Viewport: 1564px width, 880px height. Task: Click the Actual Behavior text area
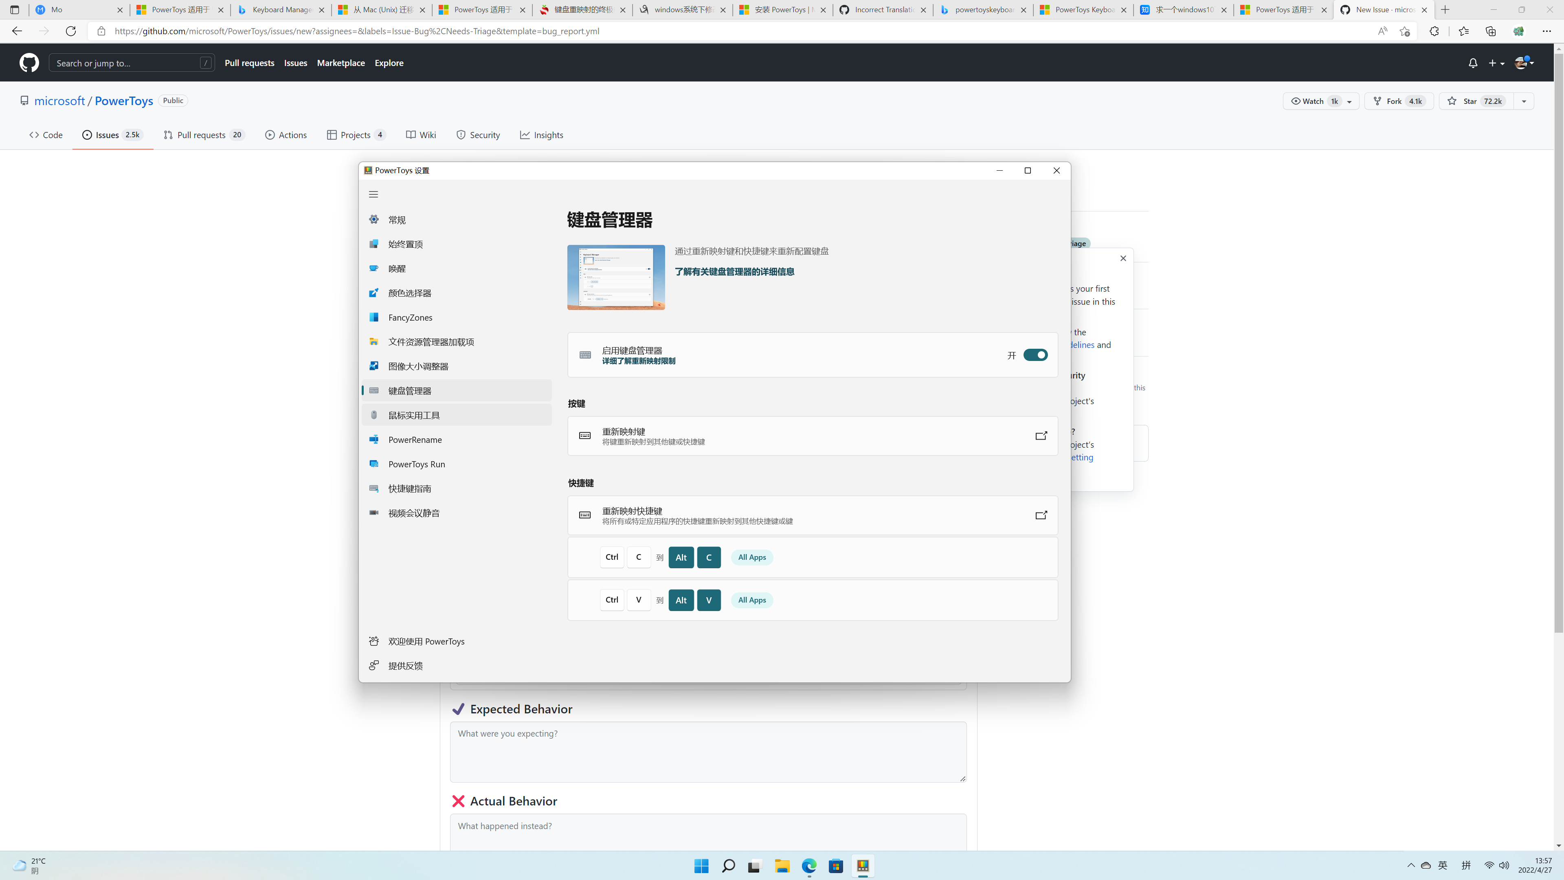(x=708, y=833)
